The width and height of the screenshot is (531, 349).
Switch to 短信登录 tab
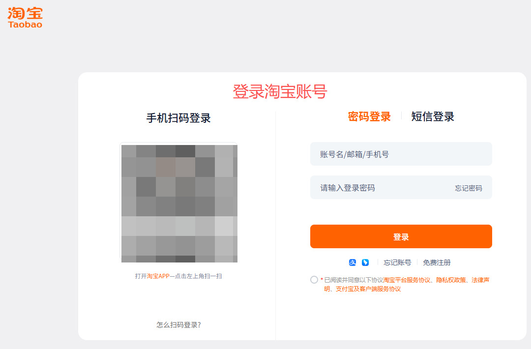click(433, 116)
